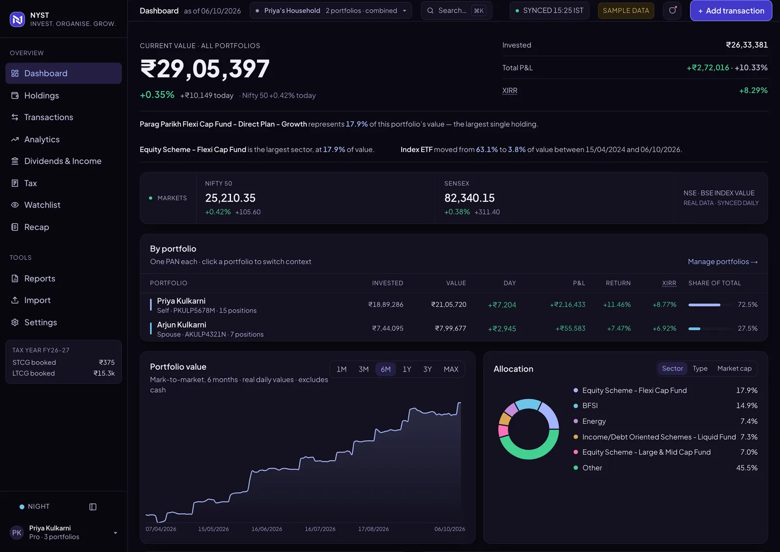The height and width of the screenshot is (552, 780).
Task: Click the ⌘K shortcut badge
Action: (479, 11)
